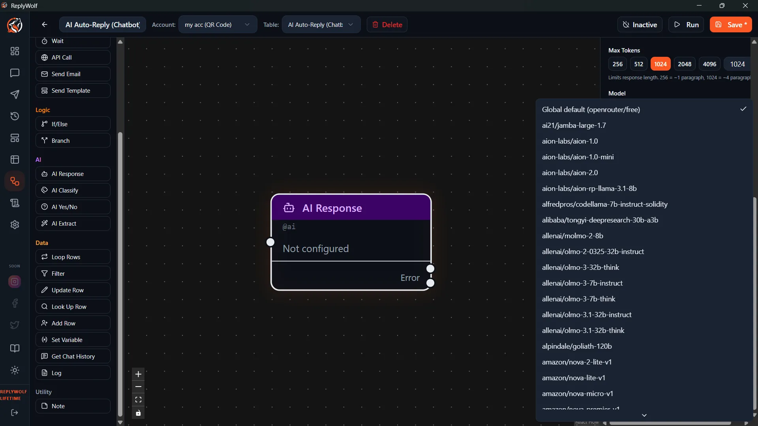The height and width of the screenshot is (426, 758).
Task: Open the Account dropdown my acc (QR Code)
Action: (x=218, y=24)
